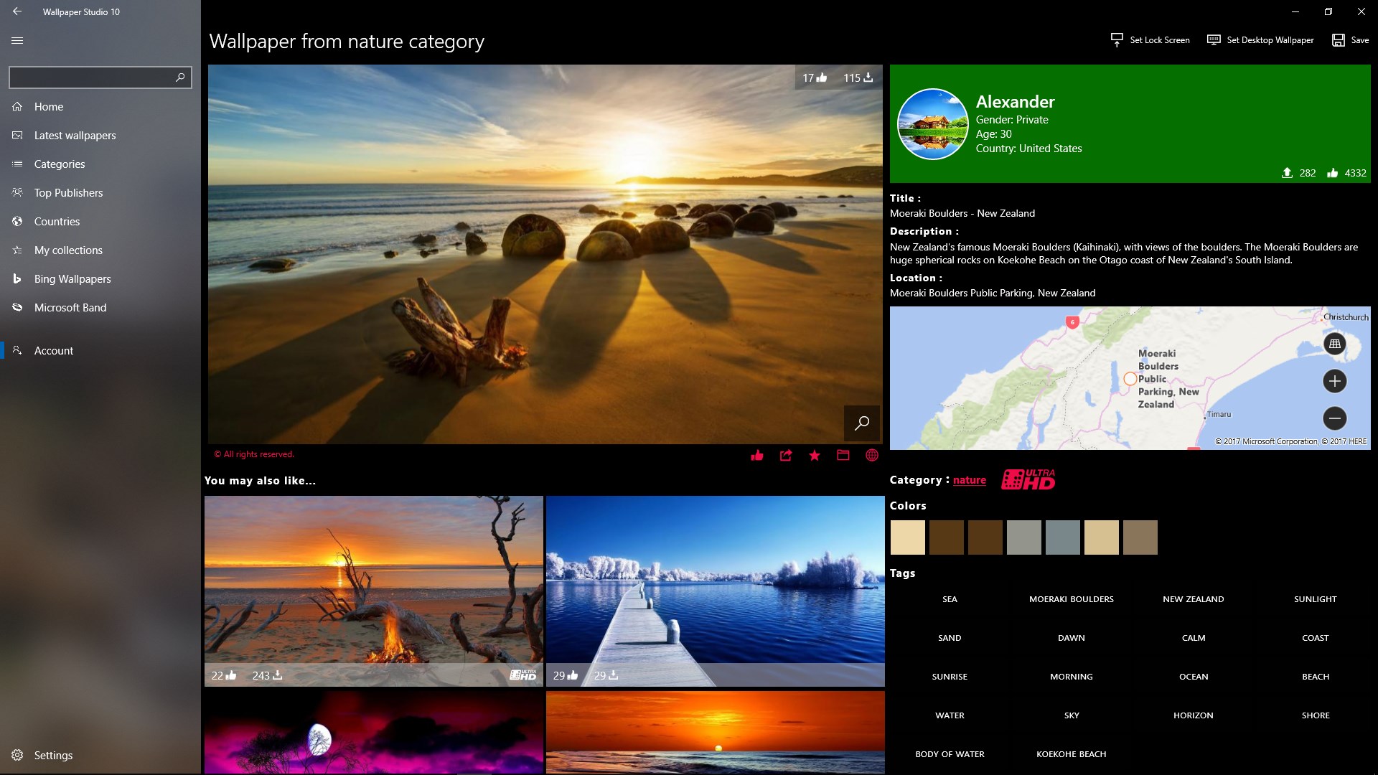Like the wallpaper using the thumbs-up icon
Viewport: 1378px width, 775px height.
tap(757, 455)
